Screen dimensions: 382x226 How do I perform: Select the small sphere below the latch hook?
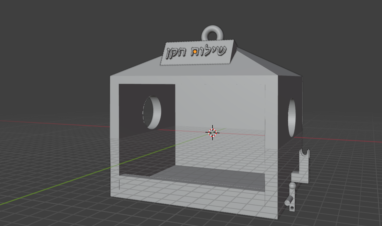point(292,186)
